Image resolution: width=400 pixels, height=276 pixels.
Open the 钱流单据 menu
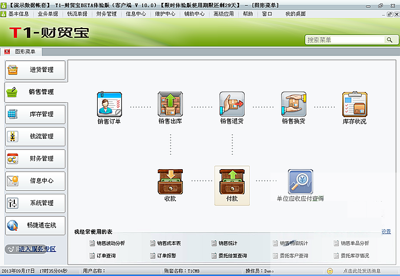pos(77,14)
